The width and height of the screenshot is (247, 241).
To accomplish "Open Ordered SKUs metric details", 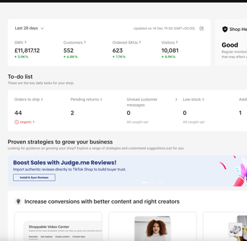I will coord(126,42).
